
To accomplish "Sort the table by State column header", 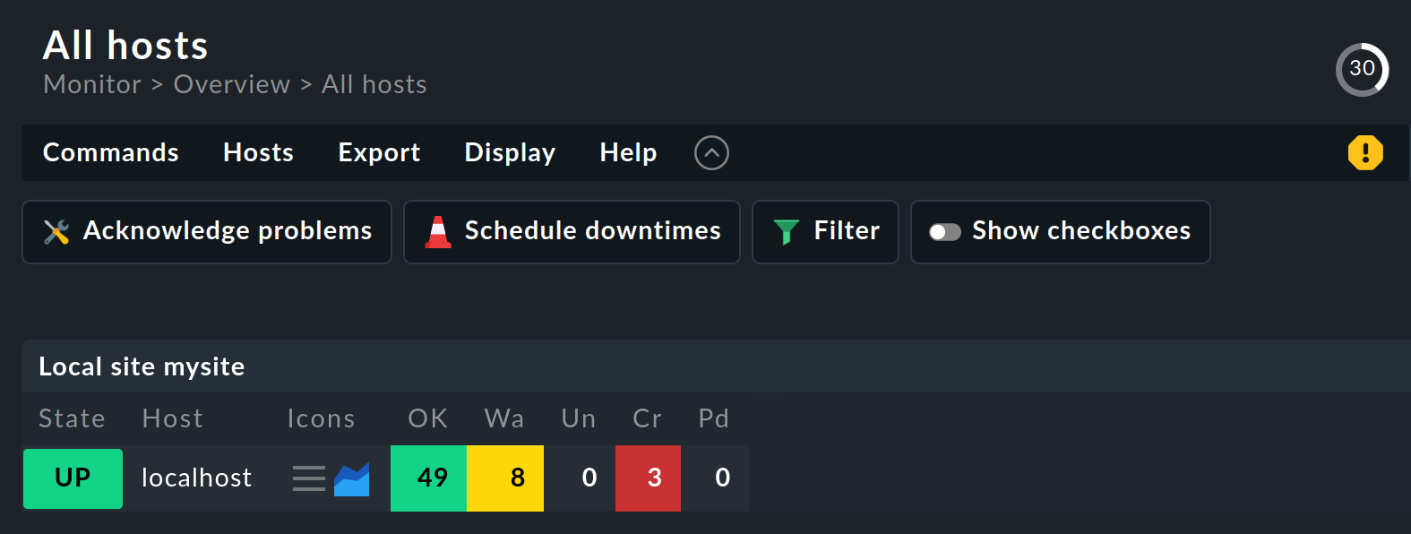I will click(x=72, y=418).
